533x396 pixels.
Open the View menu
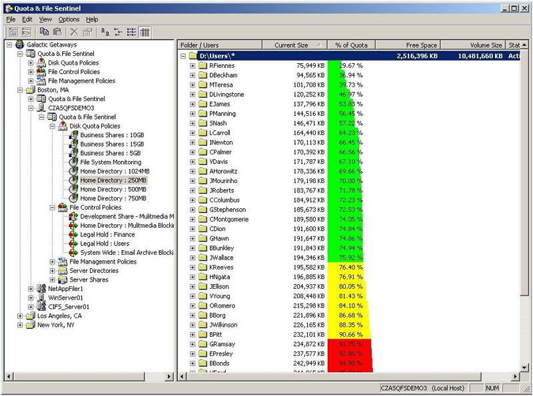tap(45, 19)
